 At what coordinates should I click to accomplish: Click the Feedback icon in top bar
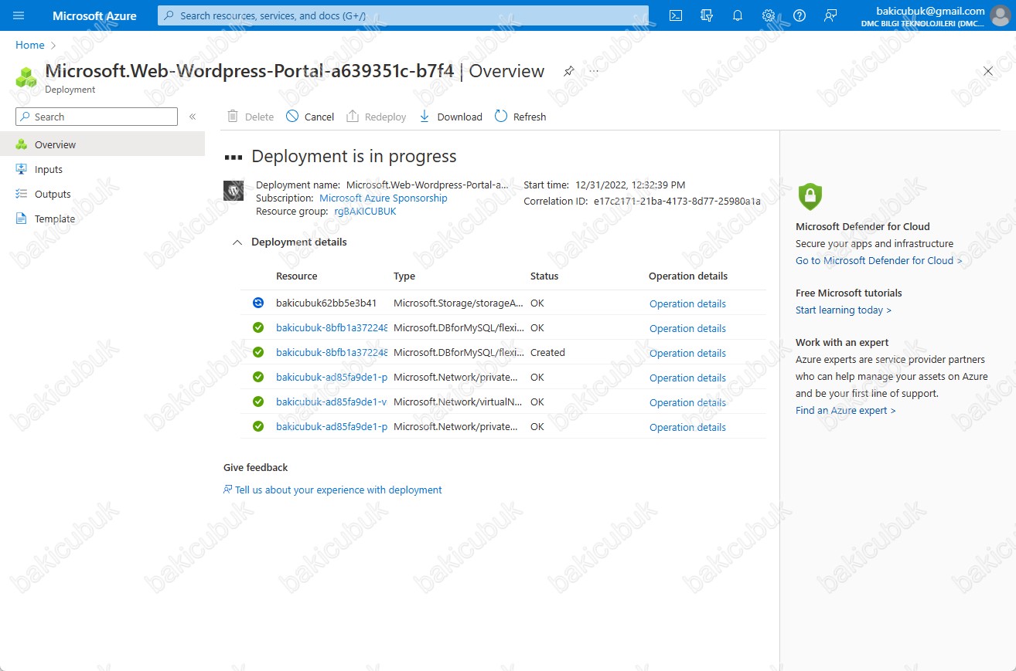coord(830,15)
